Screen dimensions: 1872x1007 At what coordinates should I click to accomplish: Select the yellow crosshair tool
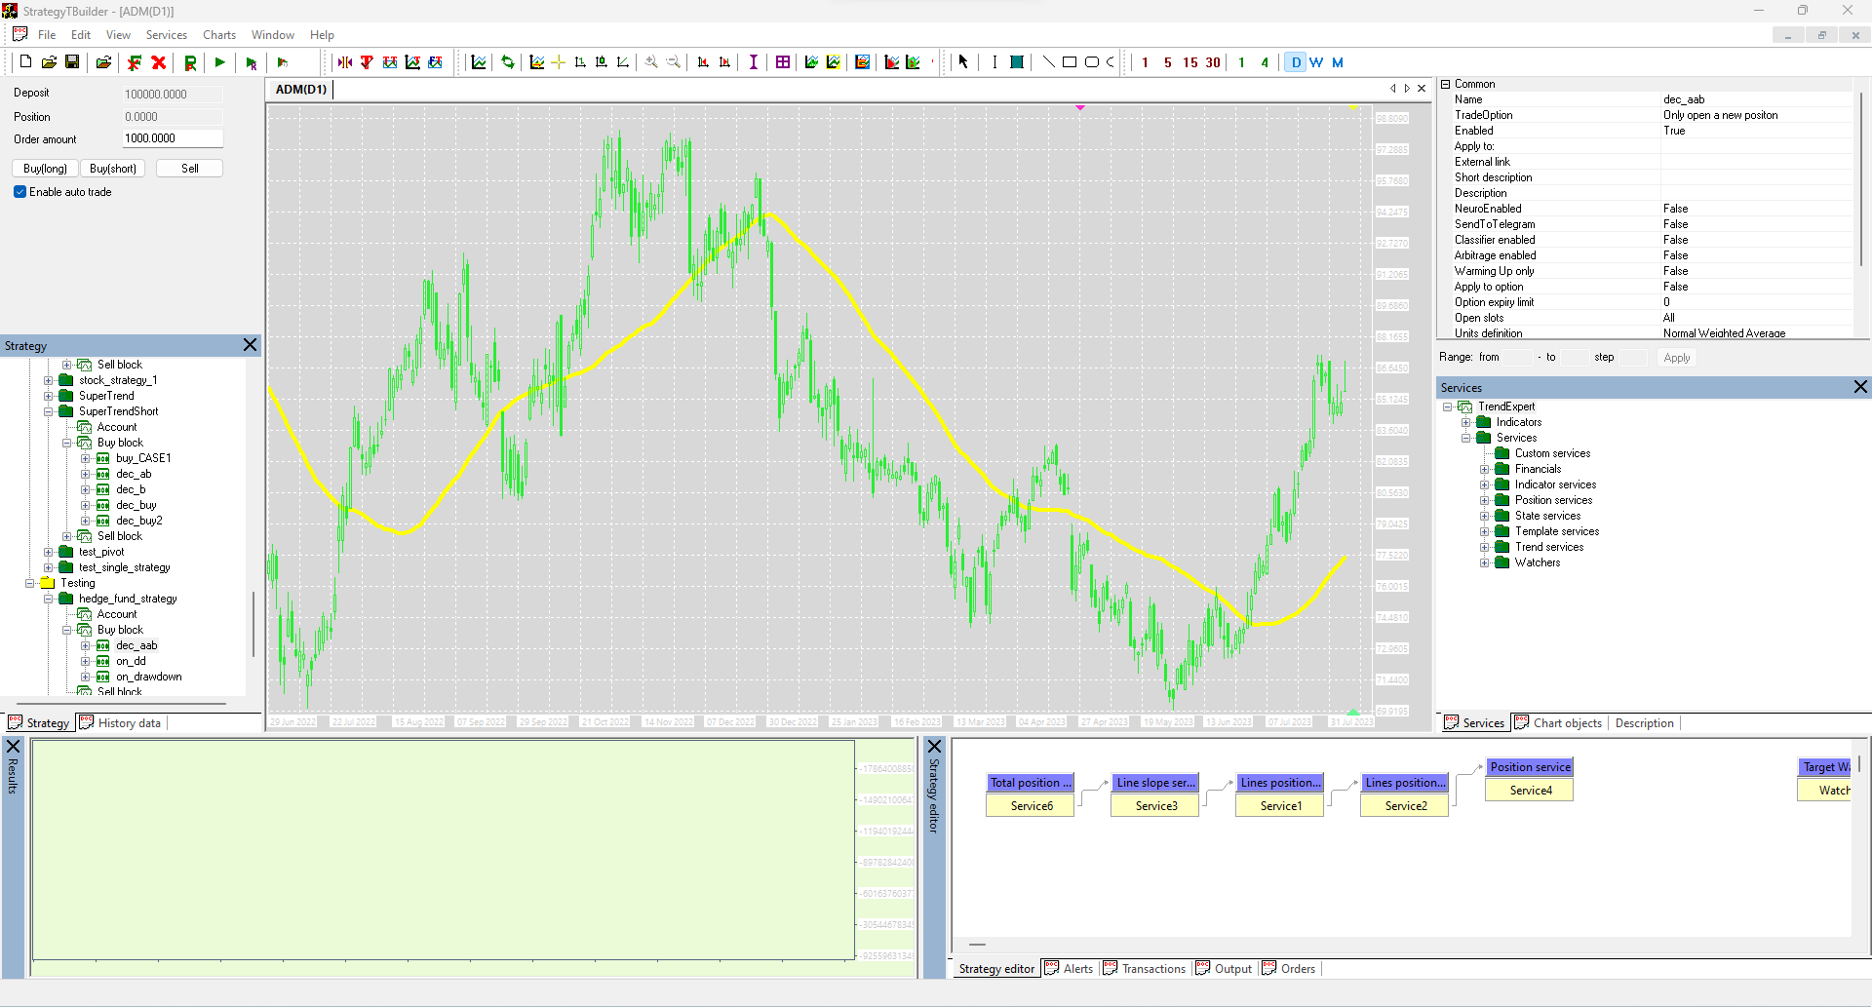[559, 62]
